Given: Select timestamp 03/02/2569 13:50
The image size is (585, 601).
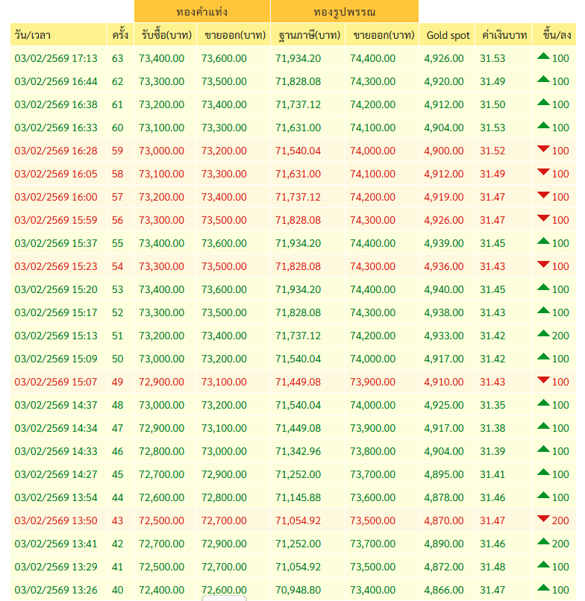Looking at the screenshot, I should tap(56, 520).
